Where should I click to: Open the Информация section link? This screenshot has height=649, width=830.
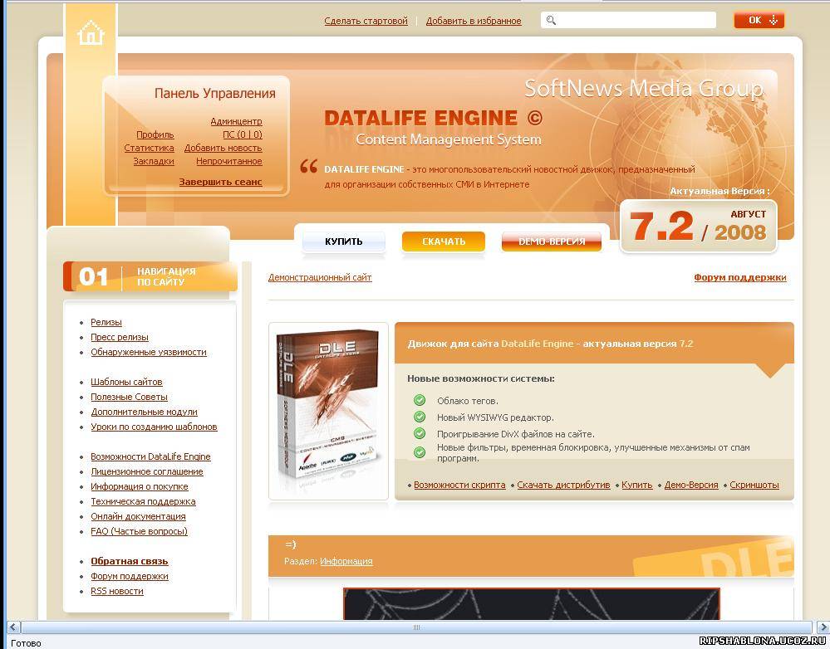point(346,561)
